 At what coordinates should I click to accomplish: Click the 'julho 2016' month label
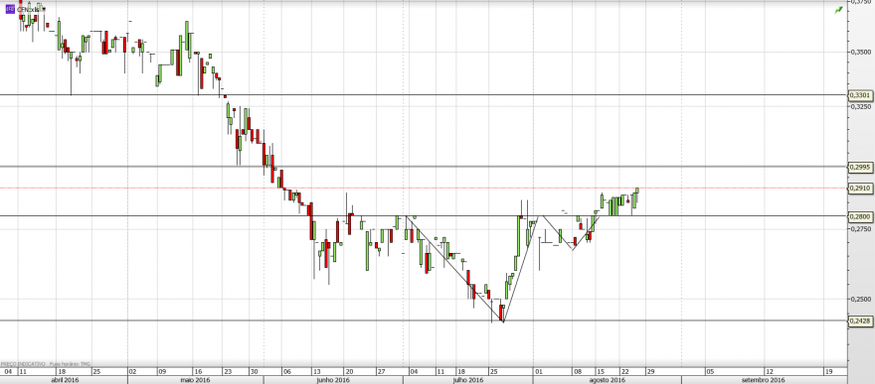(x=467, y=380)
